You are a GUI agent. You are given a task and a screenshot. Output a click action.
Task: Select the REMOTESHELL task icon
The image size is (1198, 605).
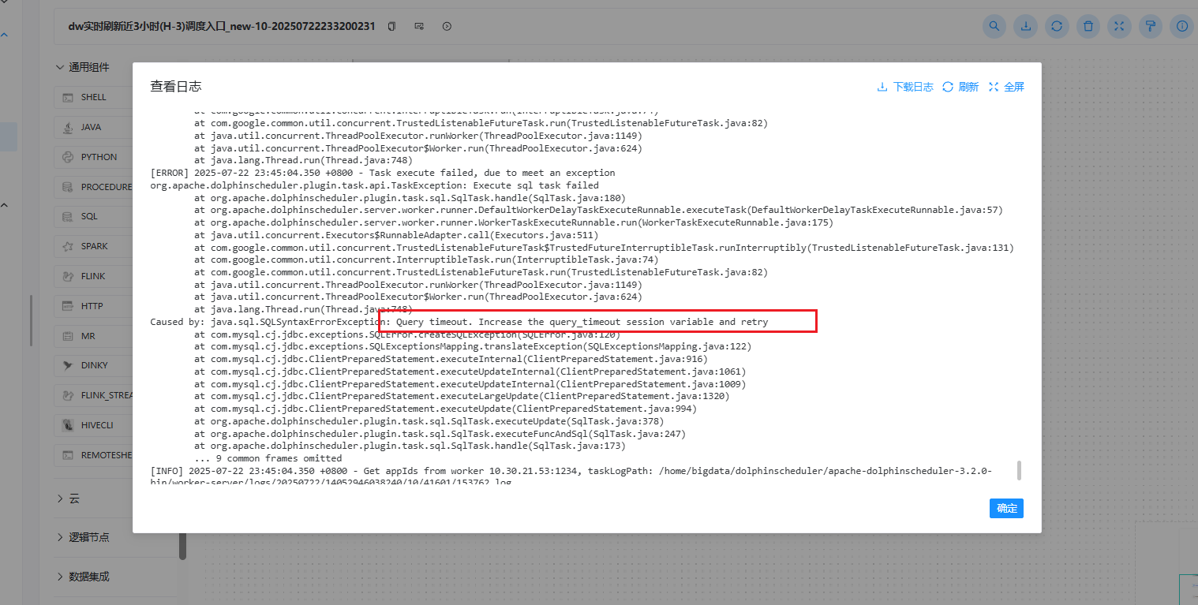68,455
